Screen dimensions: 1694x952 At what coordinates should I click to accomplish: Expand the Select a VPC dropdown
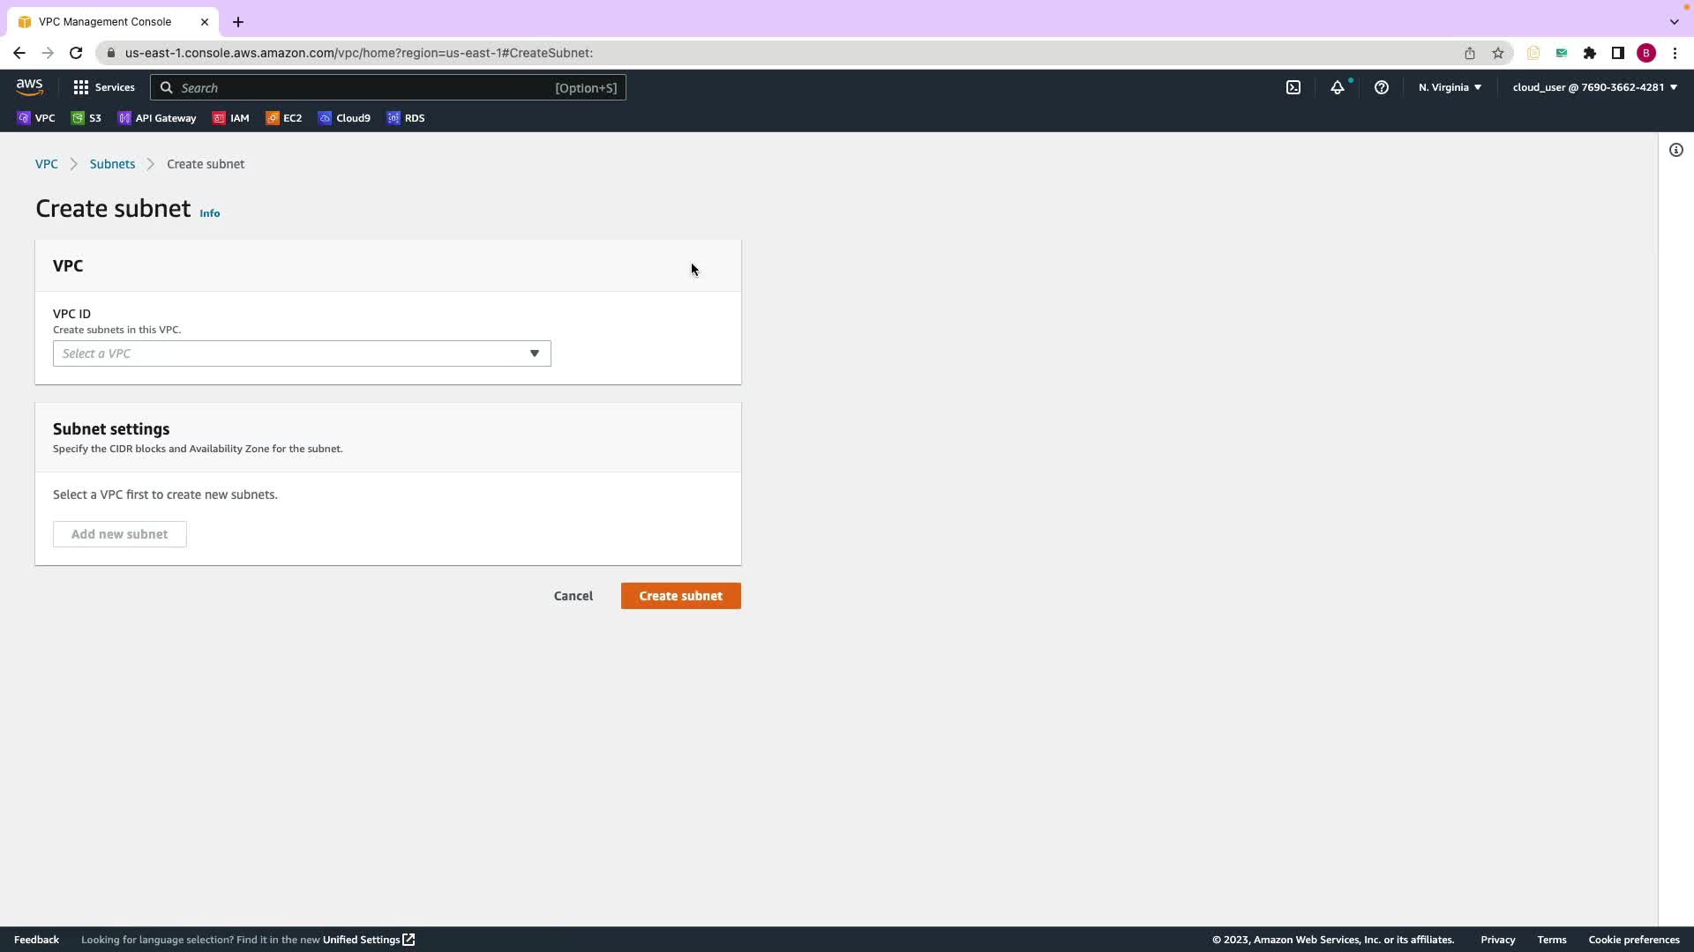point(302,353)
